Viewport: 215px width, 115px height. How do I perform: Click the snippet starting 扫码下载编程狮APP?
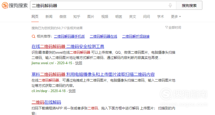point(103,111)
